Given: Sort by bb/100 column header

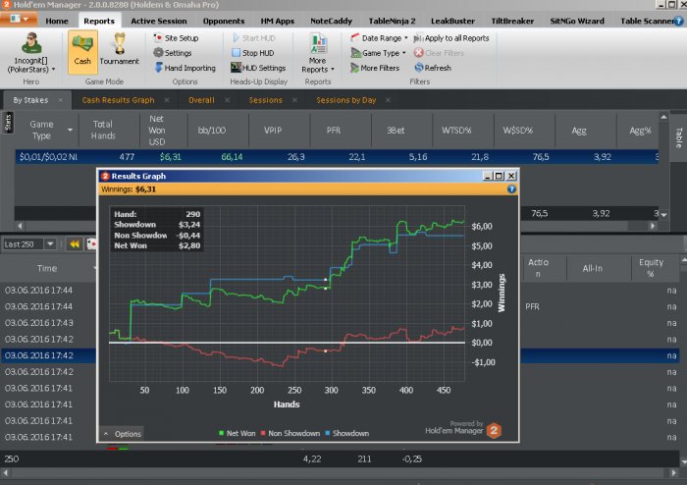Looking at the screenshot, I should [212, 131].
